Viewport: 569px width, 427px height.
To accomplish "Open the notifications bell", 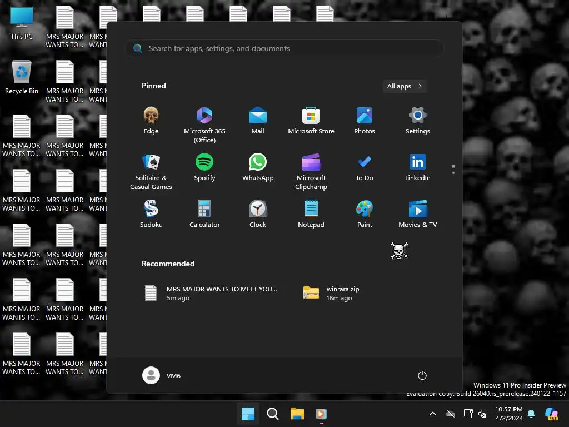I will [531, 414].
